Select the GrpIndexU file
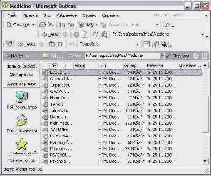Screen dimensions: 211x176 [60, 85]
